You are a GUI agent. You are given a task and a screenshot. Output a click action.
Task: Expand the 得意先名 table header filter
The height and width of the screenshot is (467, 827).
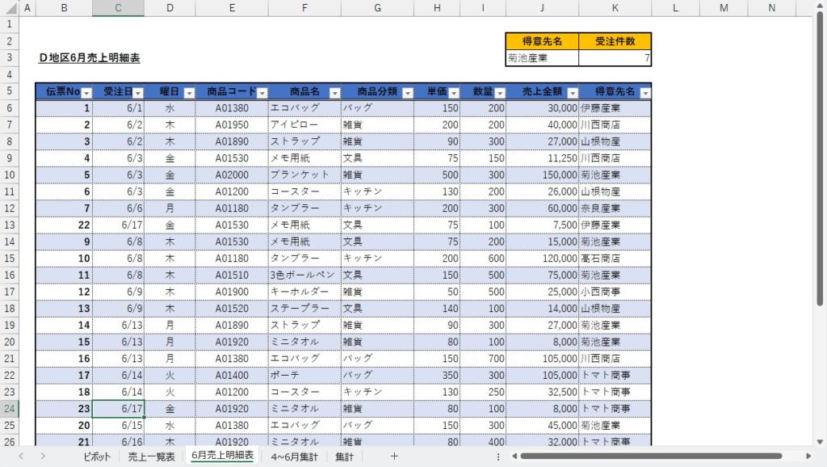pyautogui.click(x=644, y=93)
